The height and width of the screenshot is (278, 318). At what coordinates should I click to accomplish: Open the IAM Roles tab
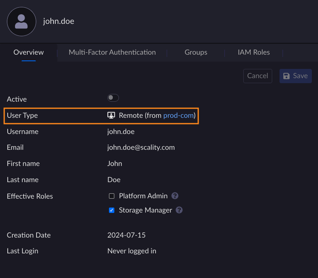tap(254, 52)
